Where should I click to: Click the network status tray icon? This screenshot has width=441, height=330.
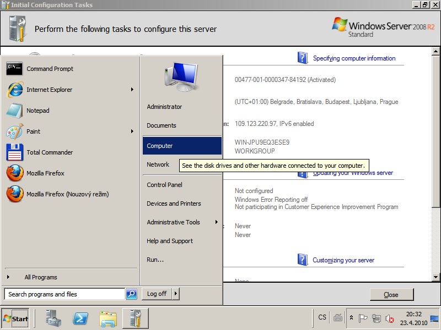point(377,318)
